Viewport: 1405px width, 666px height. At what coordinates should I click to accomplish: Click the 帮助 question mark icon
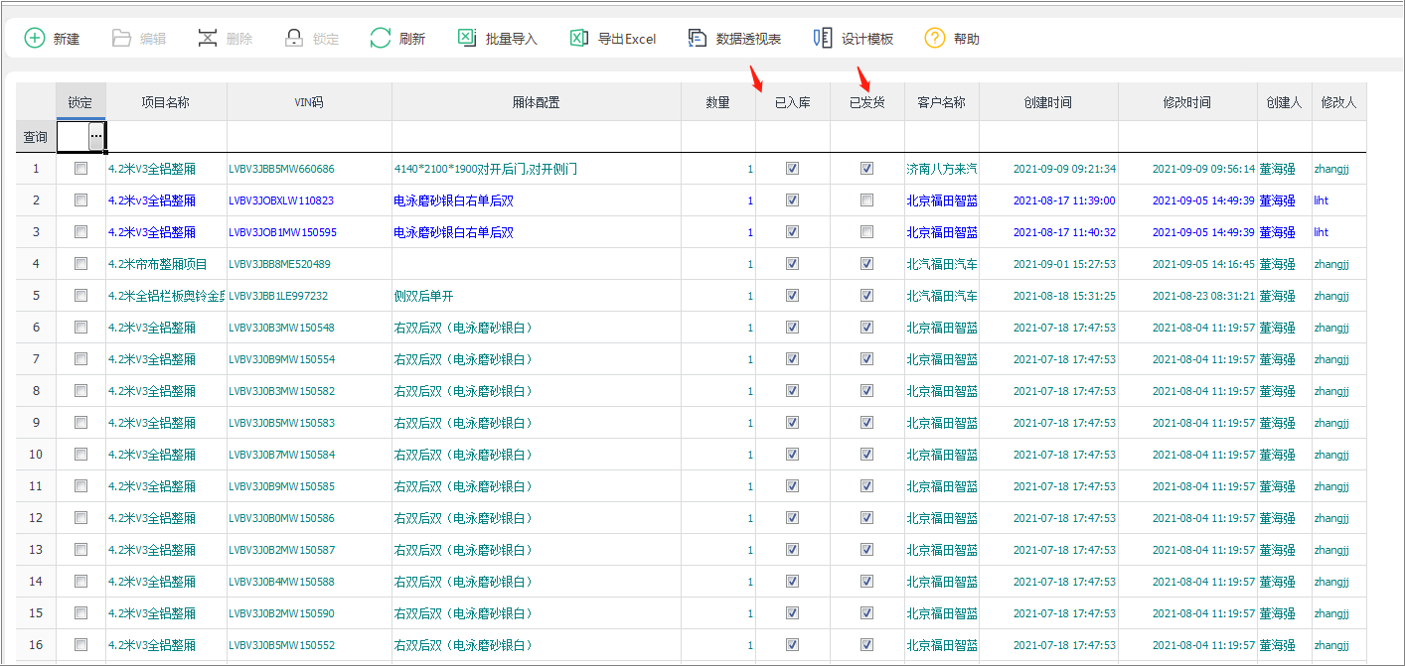pyautogui.click(x=935, y=38)
